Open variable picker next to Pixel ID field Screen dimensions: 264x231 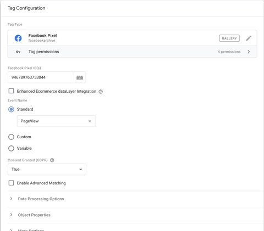point(80,77)
